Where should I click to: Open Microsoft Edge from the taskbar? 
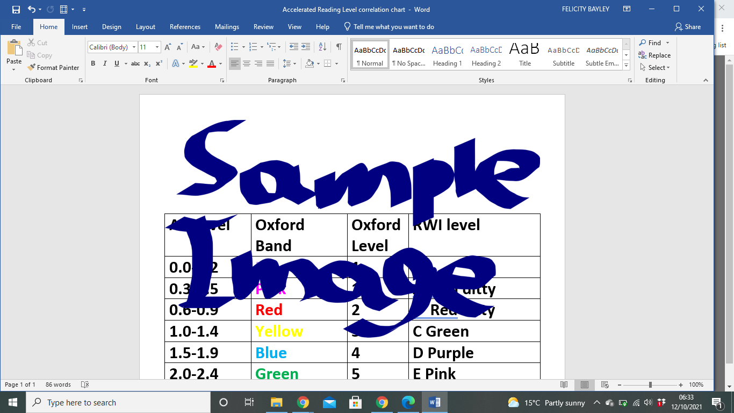point(408,402)
